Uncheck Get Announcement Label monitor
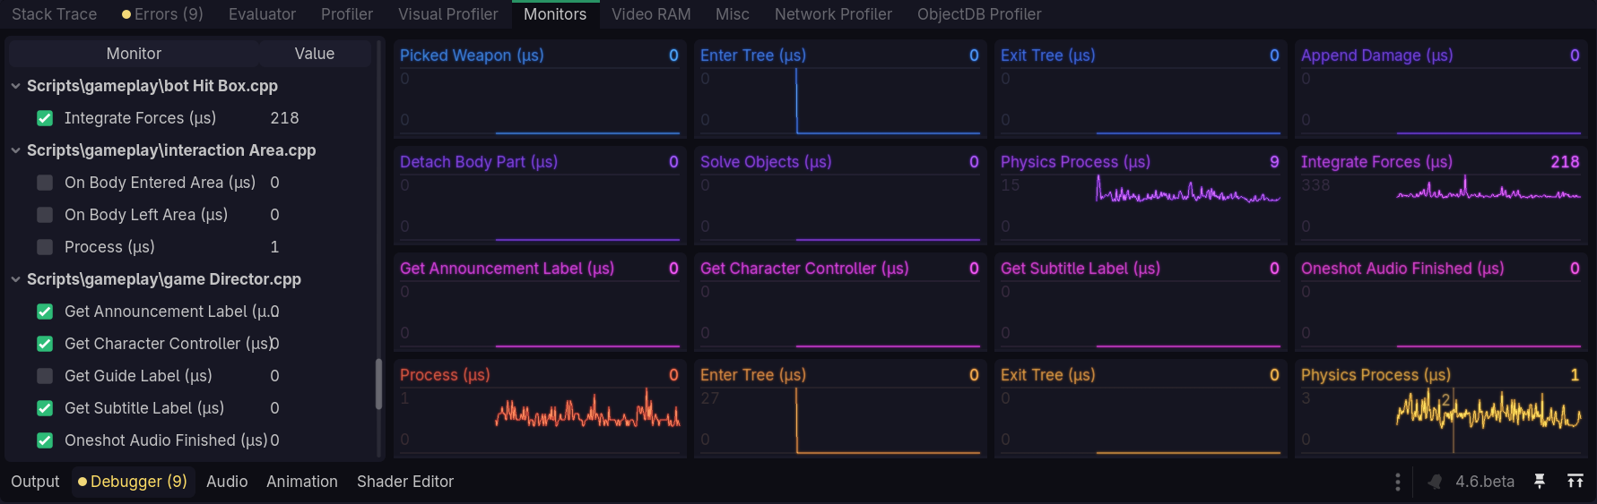1597x504 pixels. [x=45, y=312]
